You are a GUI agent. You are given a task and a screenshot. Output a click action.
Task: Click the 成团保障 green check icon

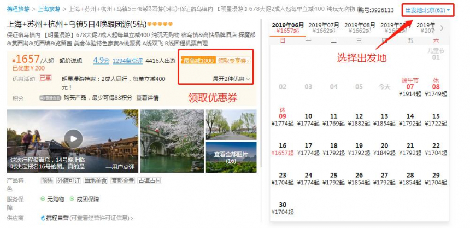(x=72, y=199)
